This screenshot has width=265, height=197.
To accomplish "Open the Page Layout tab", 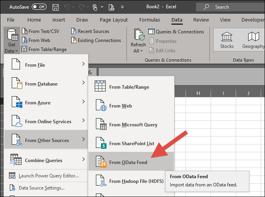I will pos(114,20).
